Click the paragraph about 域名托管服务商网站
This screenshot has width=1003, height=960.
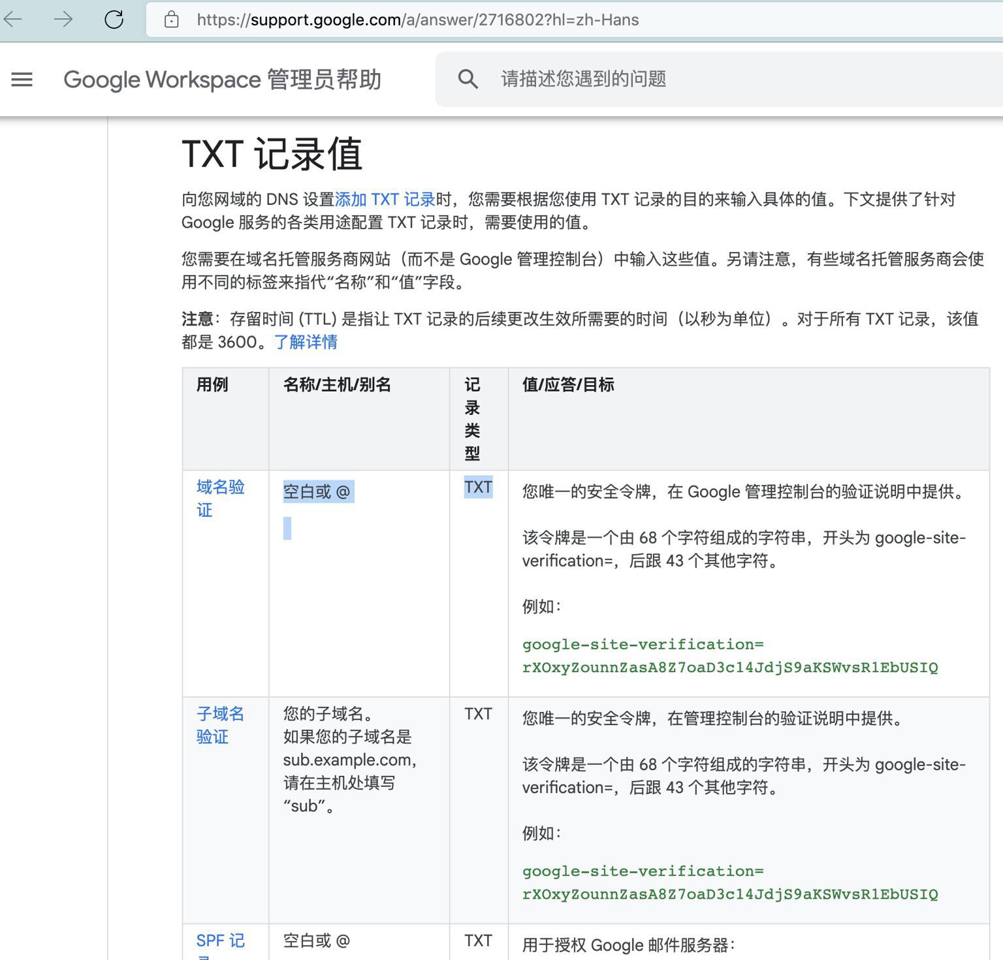(x=582, y=270)
